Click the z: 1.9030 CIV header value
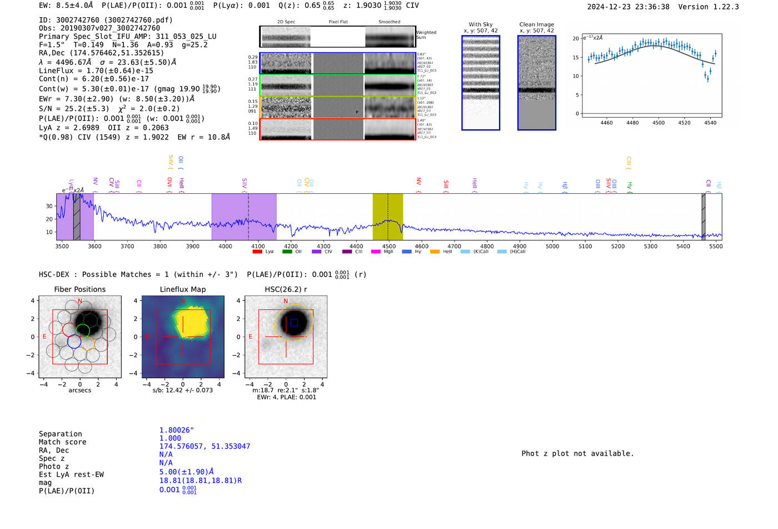This screenshot has width=778, height=529. click(381, 6)
